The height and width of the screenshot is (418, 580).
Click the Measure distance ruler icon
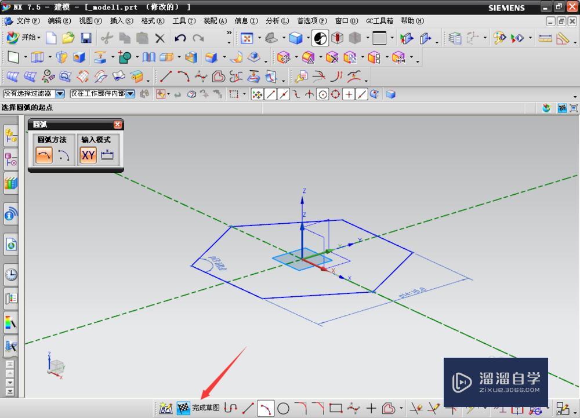pyautogui.click(x=545, y=38)
